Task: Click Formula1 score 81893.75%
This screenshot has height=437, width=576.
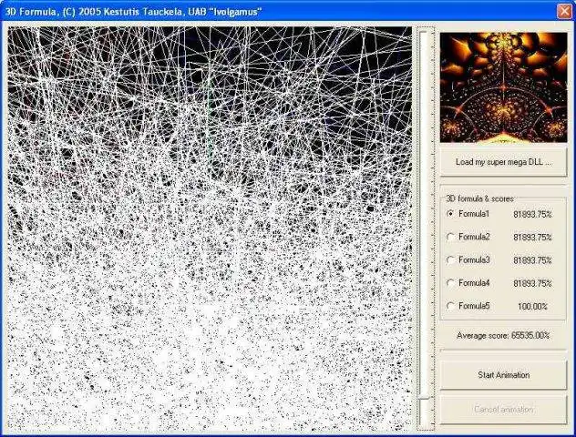Action: click(x=532, y=214)
